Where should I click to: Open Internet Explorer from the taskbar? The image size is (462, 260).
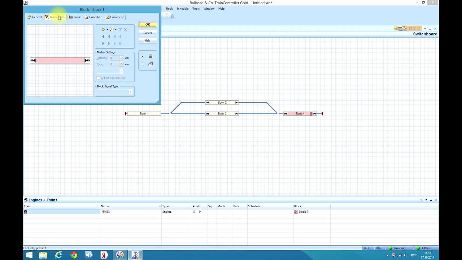58,255
